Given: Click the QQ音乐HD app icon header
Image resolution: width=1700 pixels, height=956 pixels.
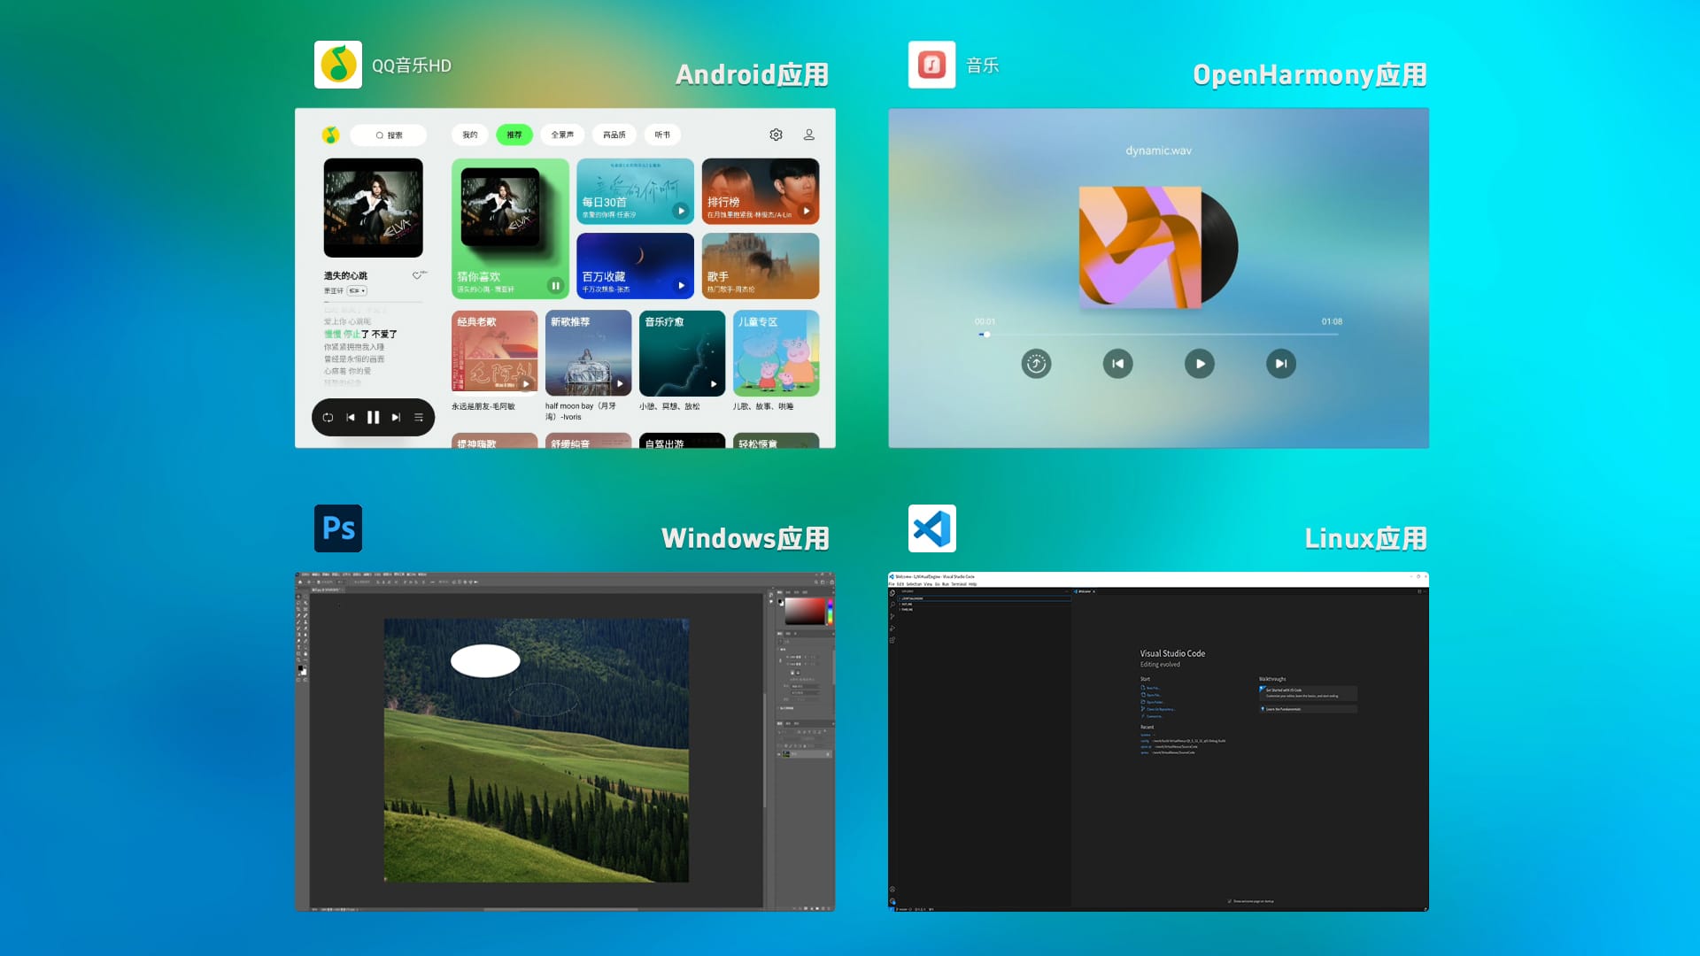Looking at the screenshot, I should tap(337, 65).
